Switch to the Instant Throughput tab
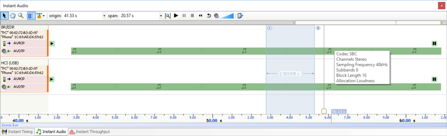This screenshot has height=136, width=447. point(89,132)
